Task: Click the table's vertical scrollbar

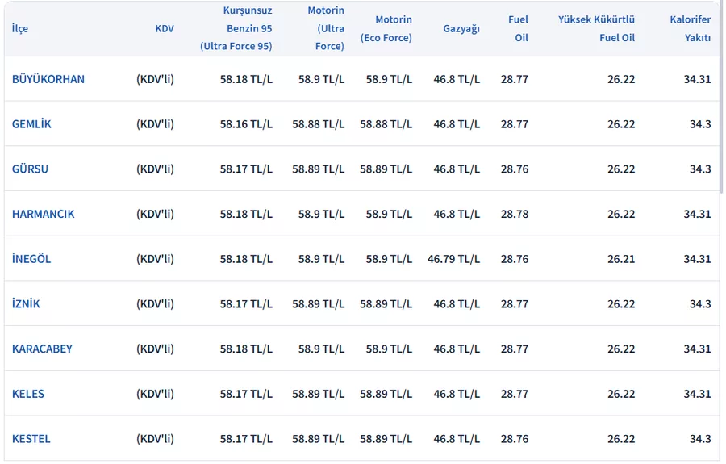Action: coord(720,121)
